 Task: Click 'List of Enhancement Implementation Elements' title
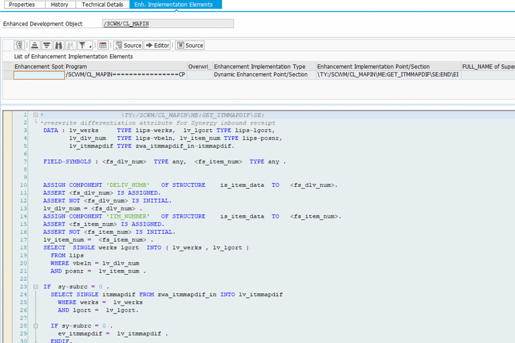coord(74,56)
